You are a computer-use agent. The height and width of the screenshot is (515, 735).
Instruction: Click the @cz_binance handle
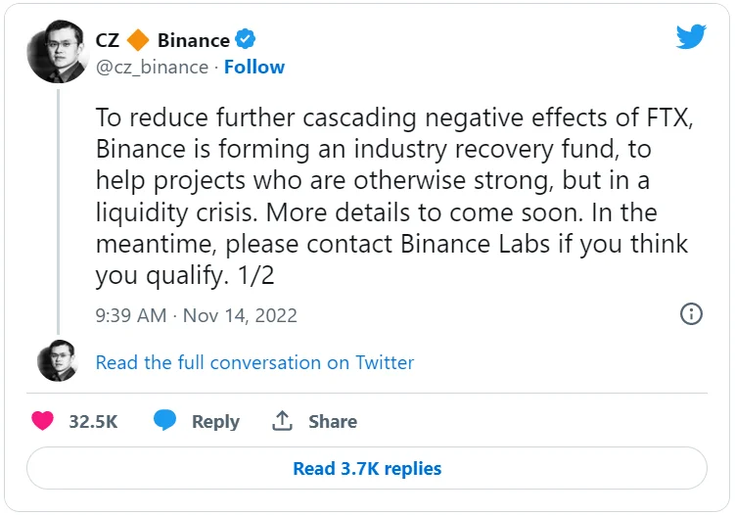point(152,67)
